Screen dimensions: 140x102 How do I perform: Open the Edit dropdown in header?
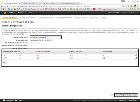31,13
